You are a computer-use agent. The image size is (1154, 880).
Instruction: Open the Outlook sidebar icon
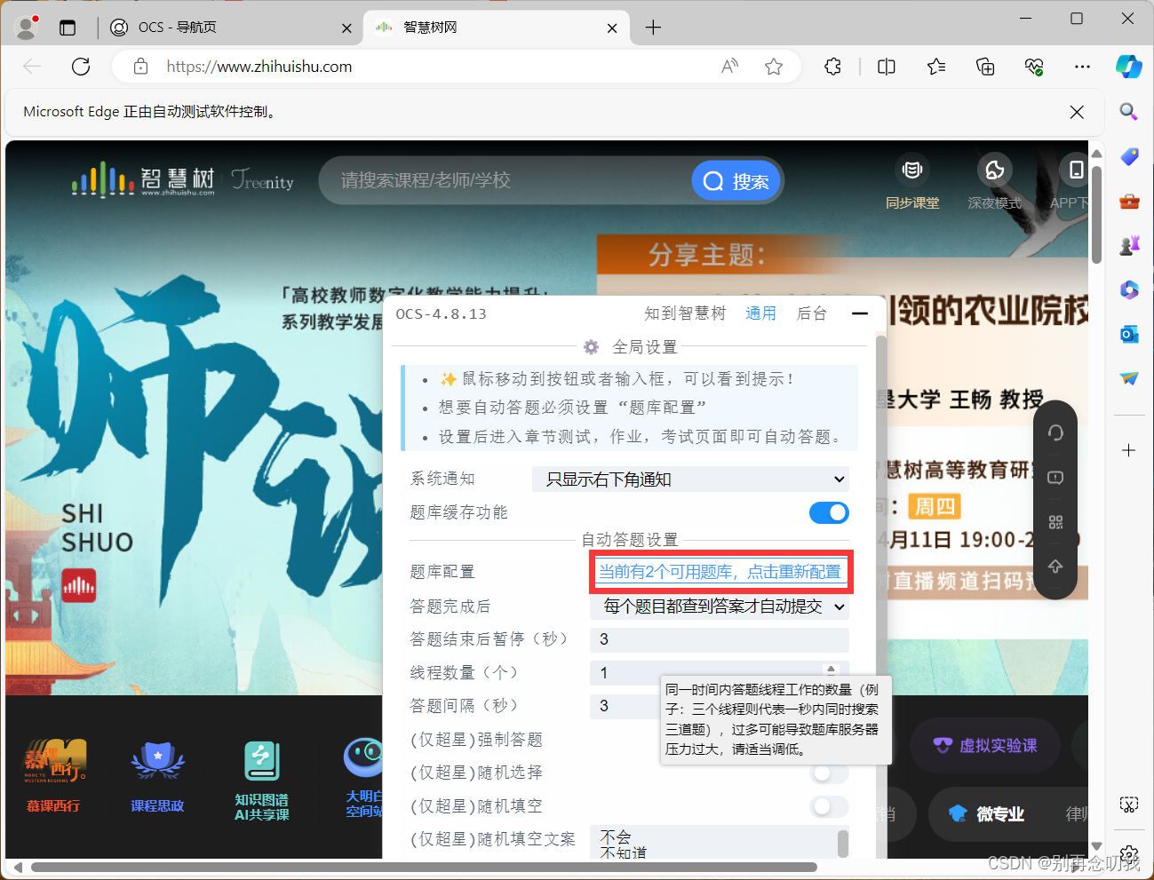[x=1129, y=334]
